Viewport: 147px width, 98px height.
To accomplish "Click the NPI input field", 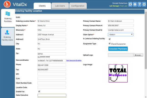I will [52, 74].
